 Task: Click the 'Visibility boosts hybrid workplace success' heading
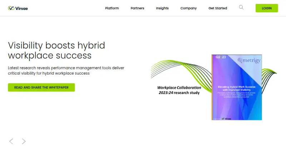[56, 50]
